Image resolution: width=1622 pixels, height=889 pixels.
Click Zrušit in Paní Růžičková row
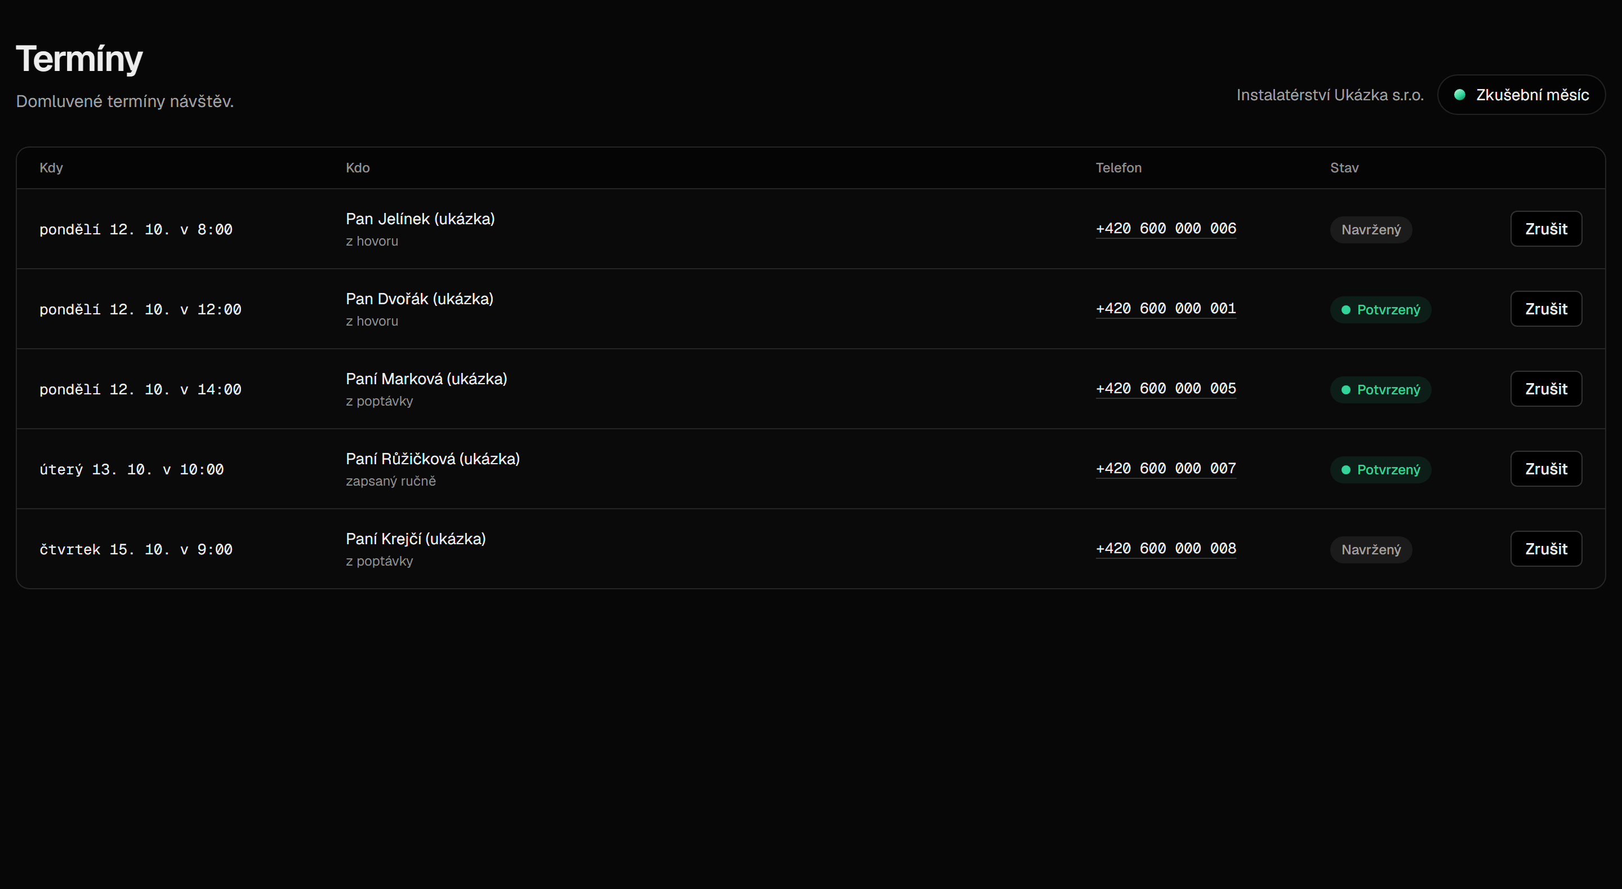pos(1546,469)
